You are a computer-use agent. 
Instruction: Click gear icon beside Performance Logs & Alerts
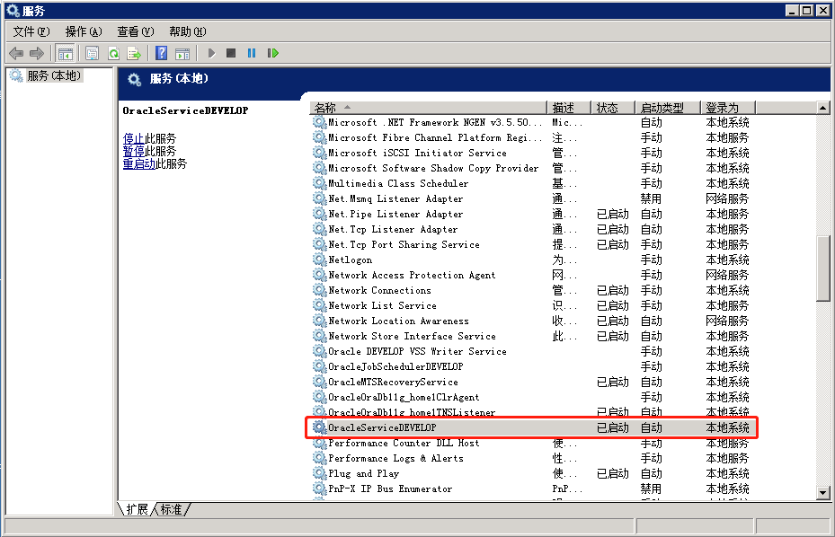pyautogui.click(x=319, y=458)
